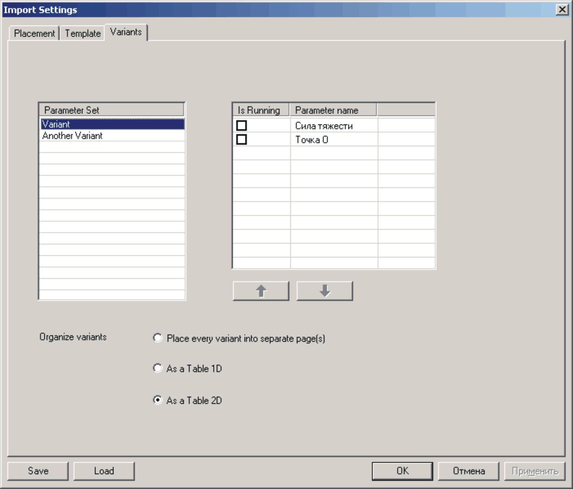Confirm settings with the OK button
573x489 pixels.
click(x=402, y=471)
